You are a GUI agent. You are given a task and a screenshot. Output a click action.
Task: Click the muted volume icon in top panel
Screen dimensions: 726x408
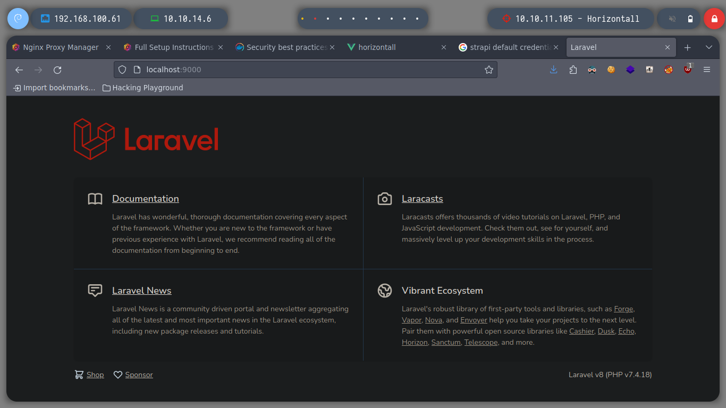672,19
